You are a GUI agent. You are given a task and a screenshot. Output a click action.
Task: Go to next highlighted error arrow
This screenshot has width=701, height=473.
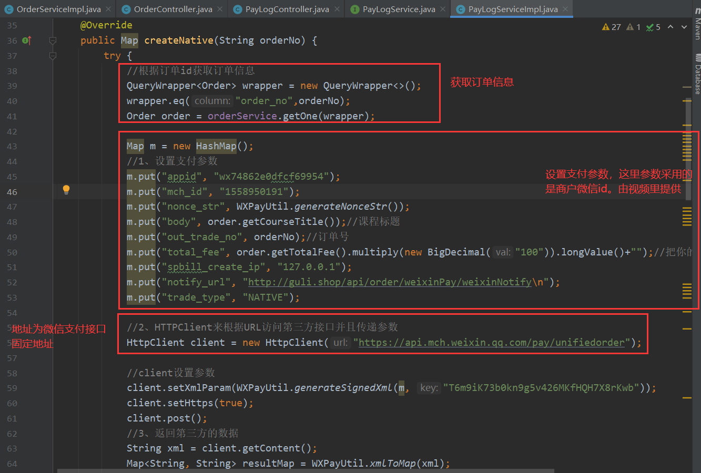pyautogui.click(x=684, y=27)
